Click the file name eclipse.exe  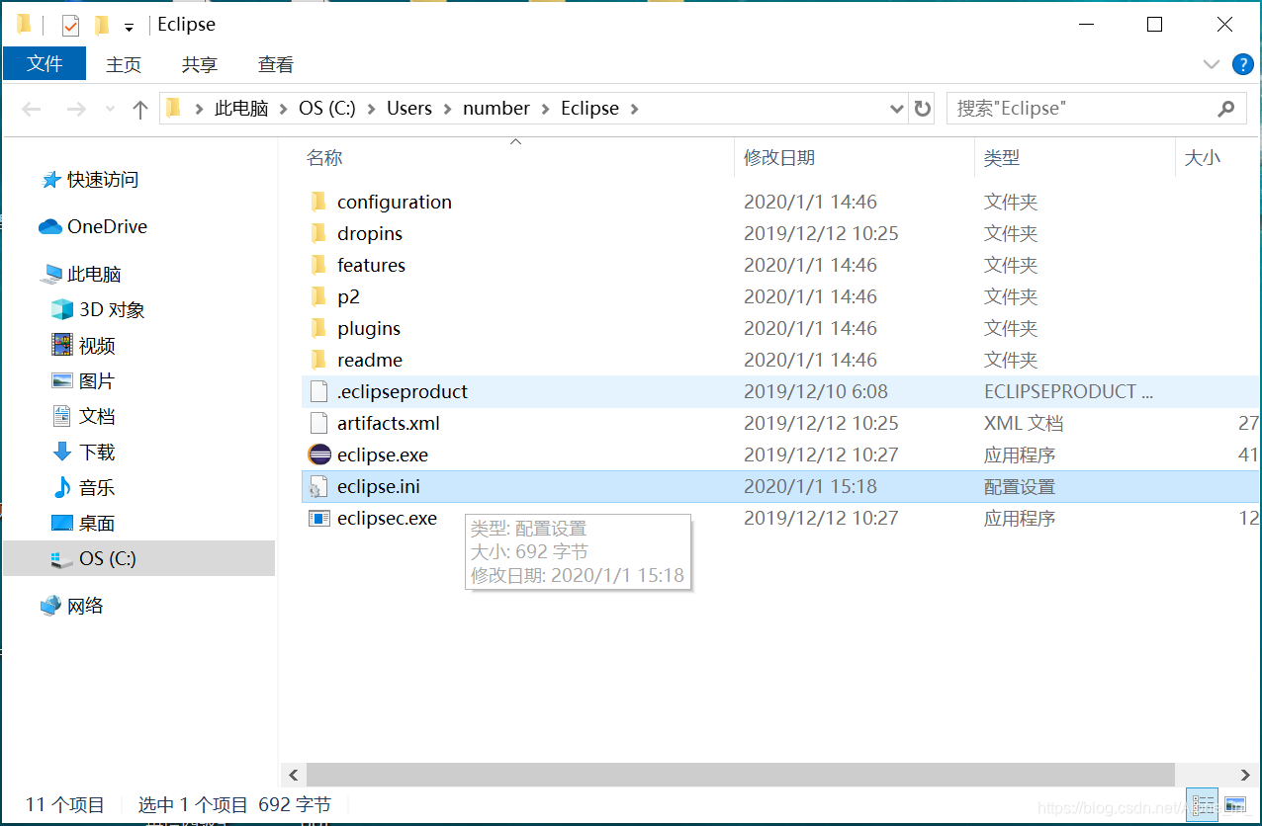(382, 455)
